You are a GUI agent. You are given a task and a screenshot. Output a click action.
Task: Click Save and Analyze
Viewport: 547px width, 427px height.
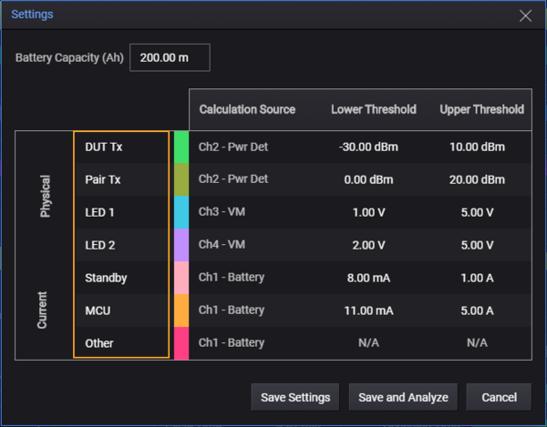pos(403,397)
